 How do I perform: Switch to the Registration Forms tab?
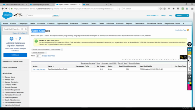[x=172, y=24]
